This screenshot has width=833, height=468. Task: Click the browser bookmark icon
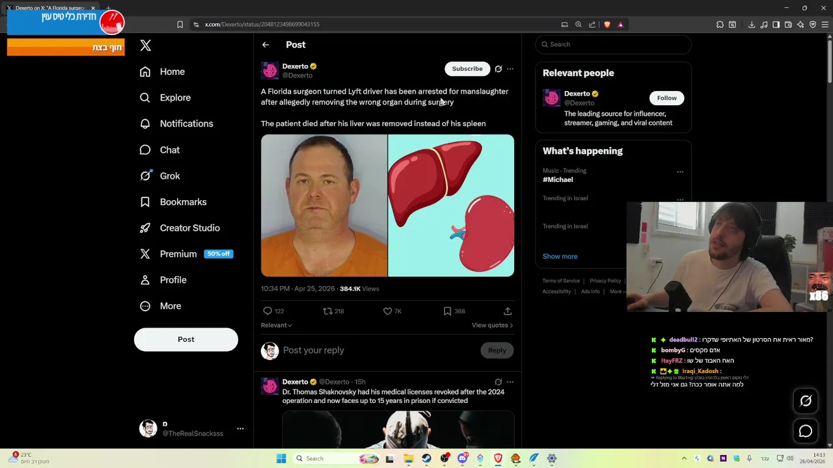coord(180,25)
